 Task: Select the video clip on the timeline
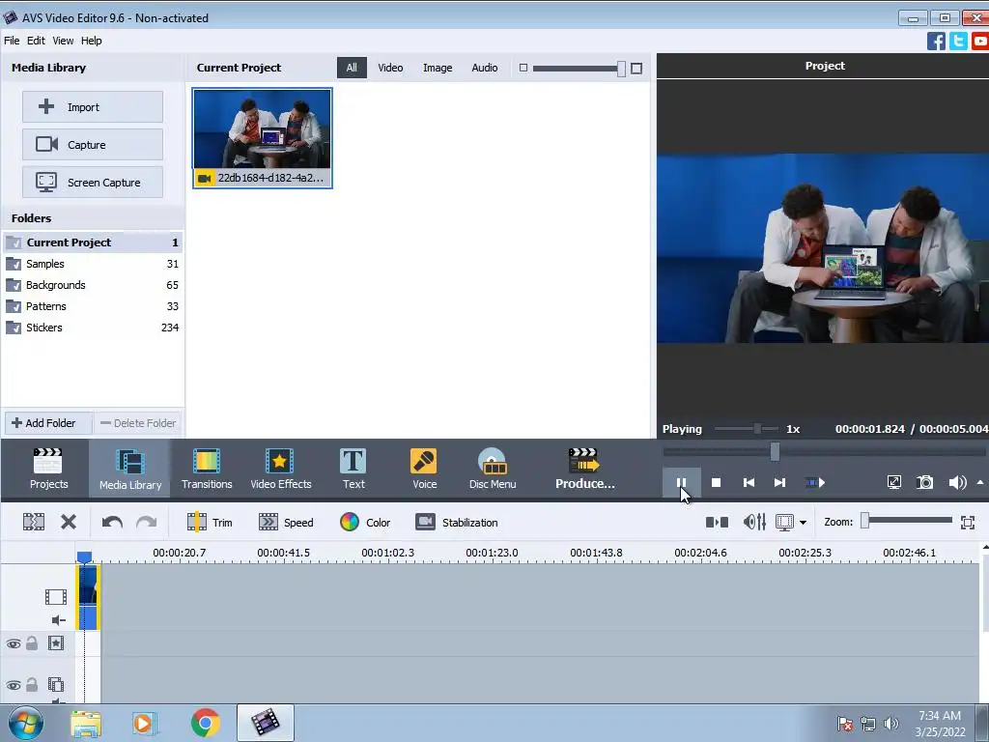[88, 597]
